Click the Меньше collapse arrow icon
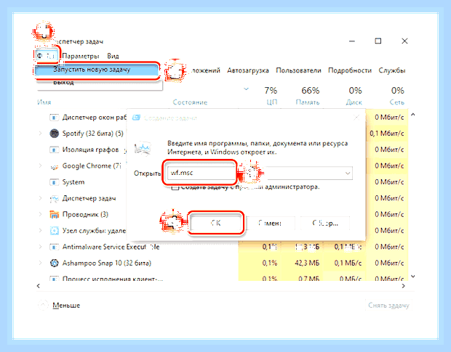Viewport: 451px width, 352px height. click(x=43, y=305)
